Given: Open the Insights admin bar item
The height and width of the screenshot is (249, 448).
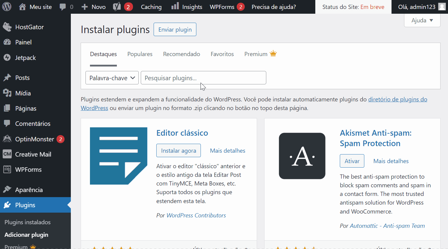Looking at the screenshot, I should (187, 7).
